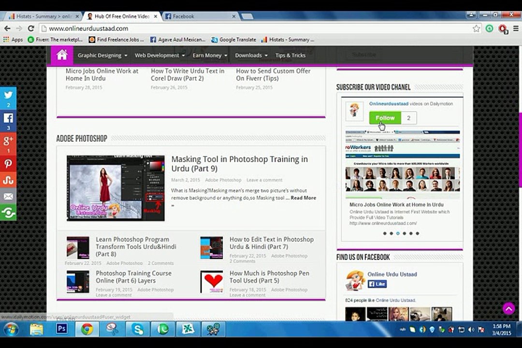This screenshot has height=348, width=522.
Task: Bookmark page with the star icon
Action: pos(477,29)
